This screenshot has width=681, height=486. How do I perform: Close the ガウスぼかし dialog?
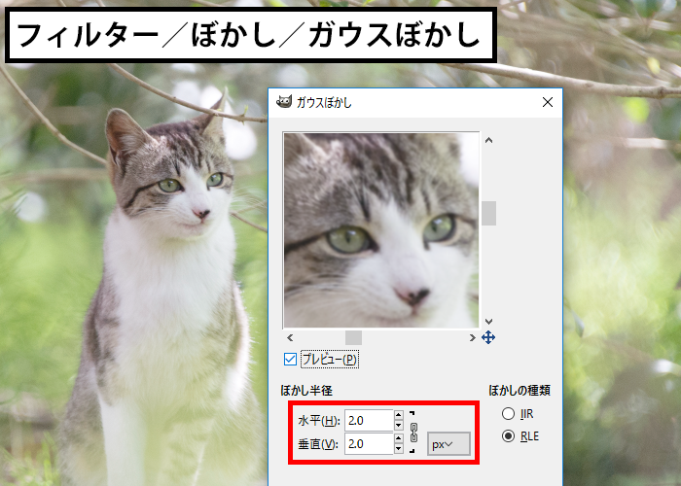(x=548, y=102)
